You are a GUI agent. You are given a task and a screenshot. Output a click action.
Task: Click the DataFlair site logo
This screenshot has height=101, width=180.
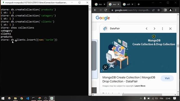[105, 29]
